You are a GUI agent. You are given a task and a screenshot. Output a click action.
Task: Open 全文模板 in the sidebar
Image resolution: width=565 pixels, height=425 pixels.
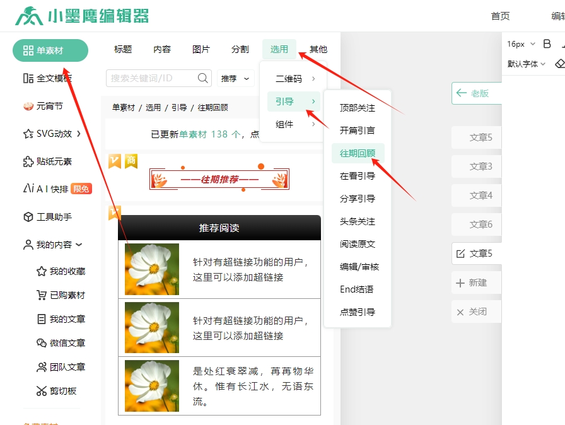tap(47, 78)
